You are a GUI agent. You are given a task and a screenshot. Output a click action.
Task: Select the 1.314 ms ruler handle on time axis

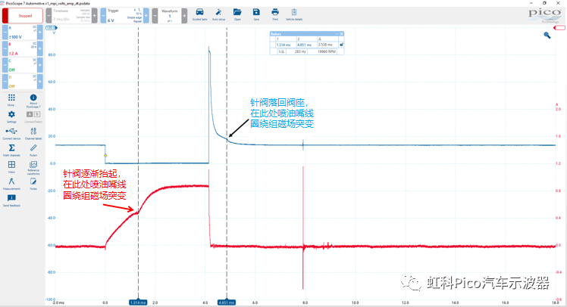(138, 302)
